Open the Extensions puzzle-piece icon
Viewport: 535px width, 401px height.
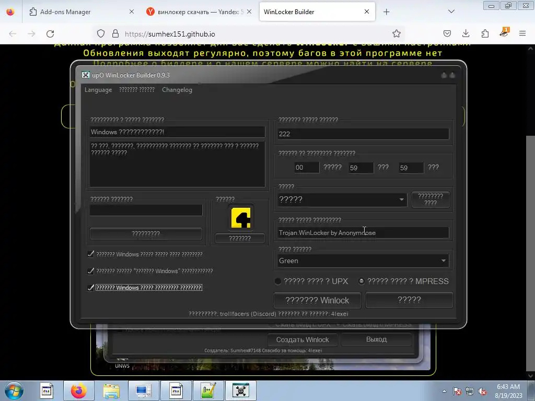pyautogui.click(x=485, y=33)
